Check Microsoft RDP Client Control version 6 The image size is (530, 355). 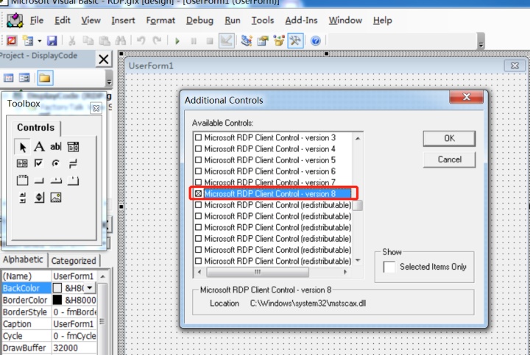tap(199, 171)
